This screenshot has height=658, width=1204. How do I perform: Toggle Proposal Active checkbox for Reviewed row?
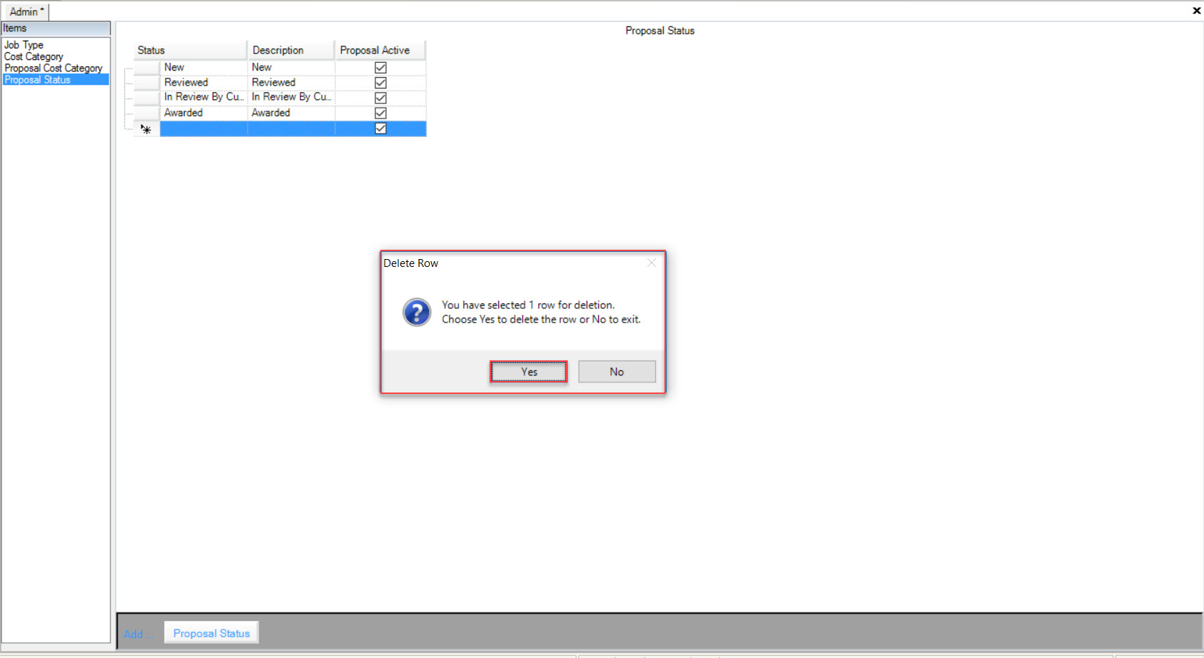(x=380, y=83)
